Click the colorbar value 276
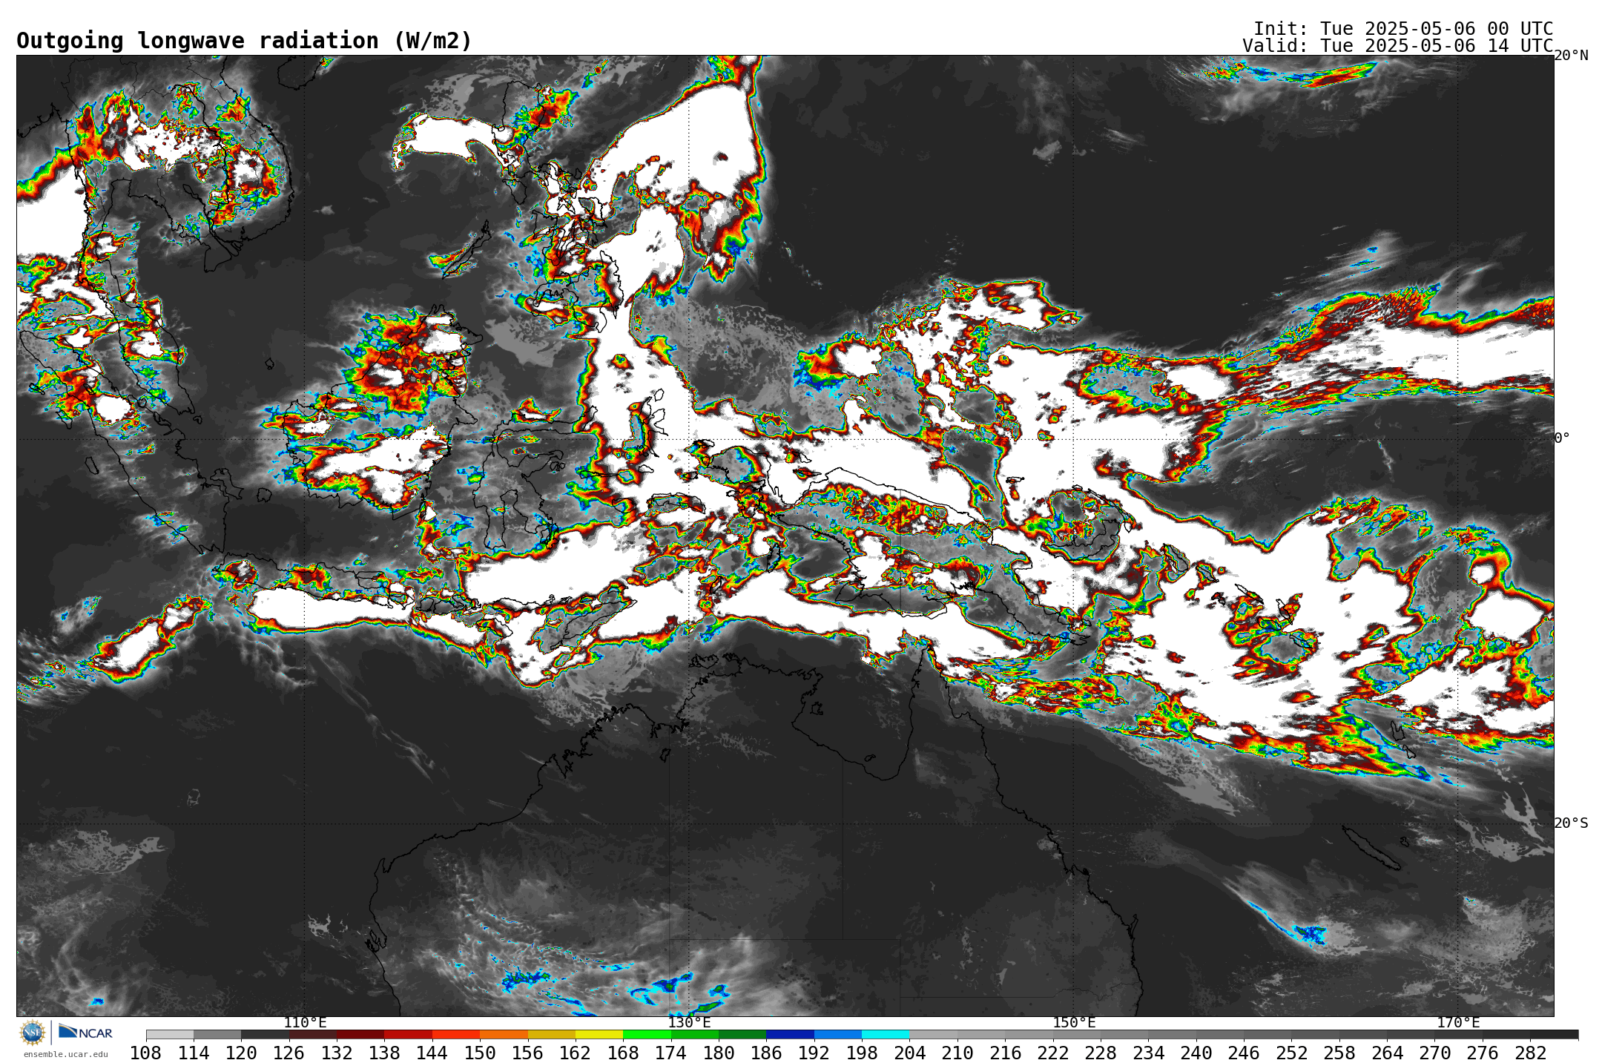 tap(1483, 1053)
